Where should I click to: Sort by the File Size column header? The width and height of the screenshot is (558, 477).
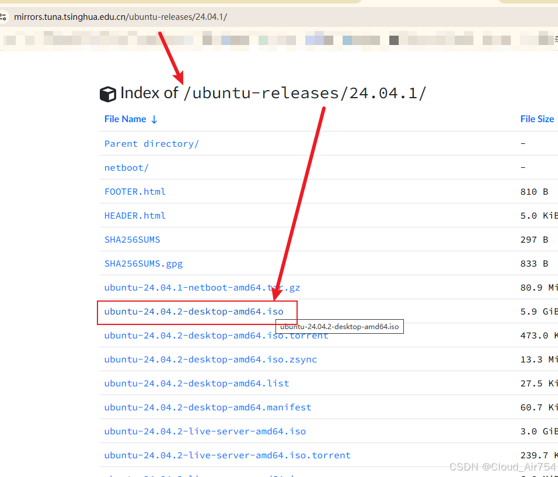(x=537, y=119)
